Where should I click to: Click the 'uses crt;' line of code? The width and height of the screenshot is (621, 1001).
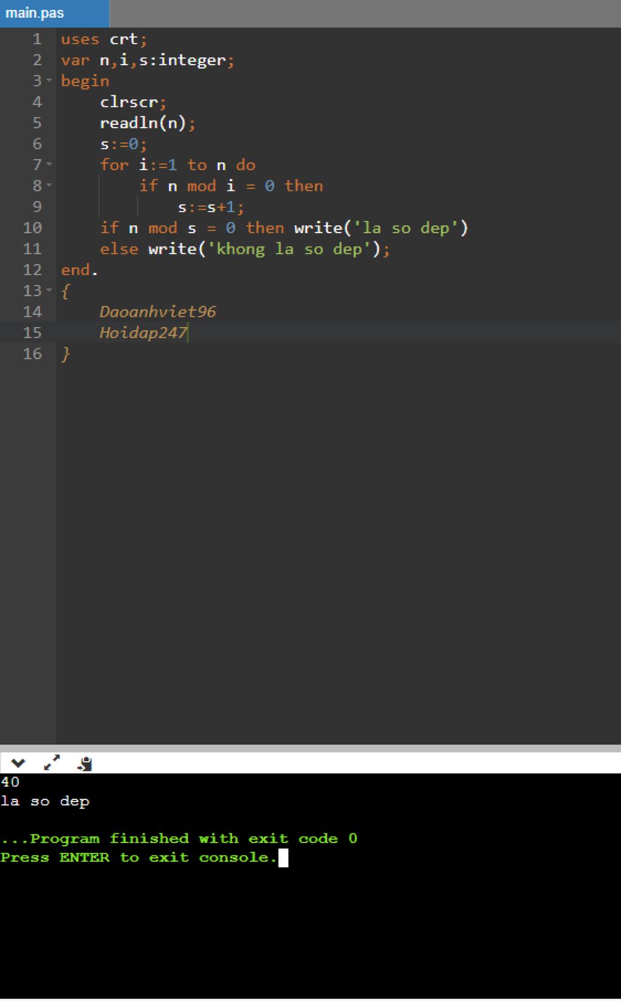tap(104, 39)
